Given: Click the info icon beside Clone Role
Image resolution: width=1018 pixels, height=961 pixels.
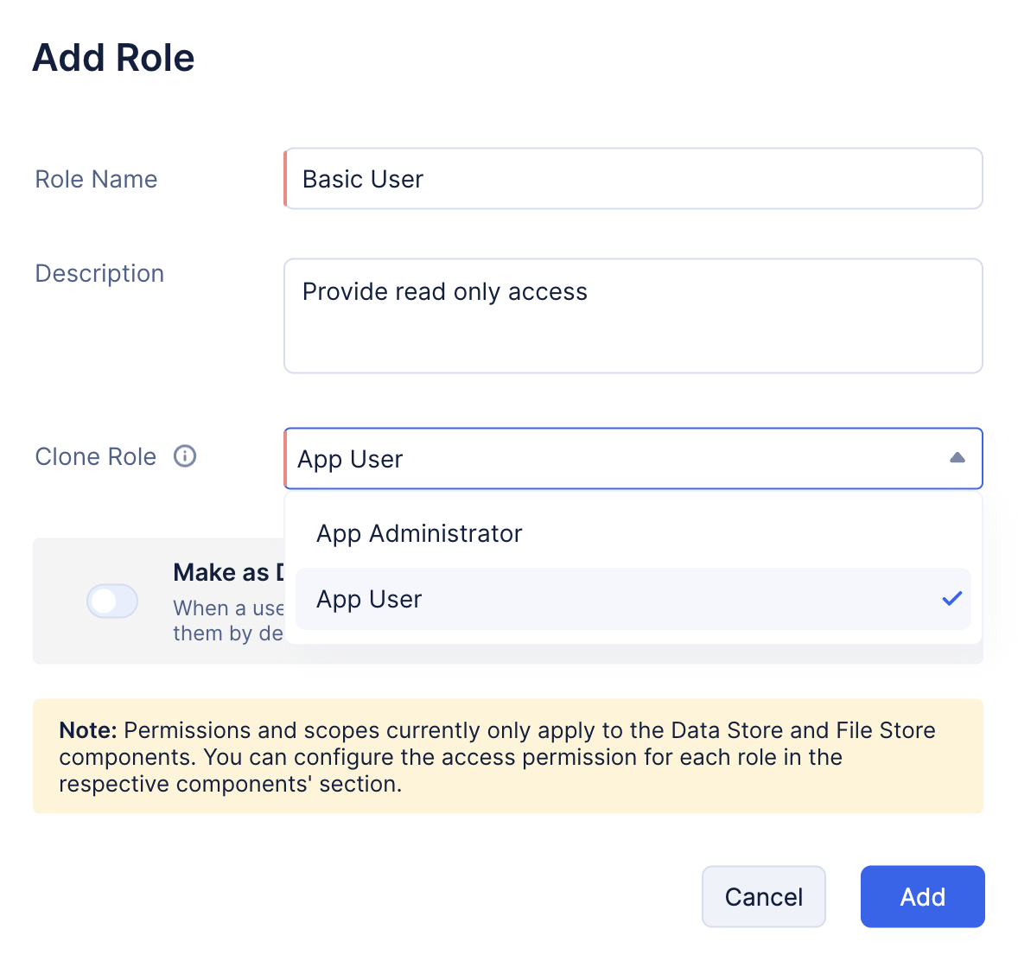Looking at the screenshot, I should [185, 455].
